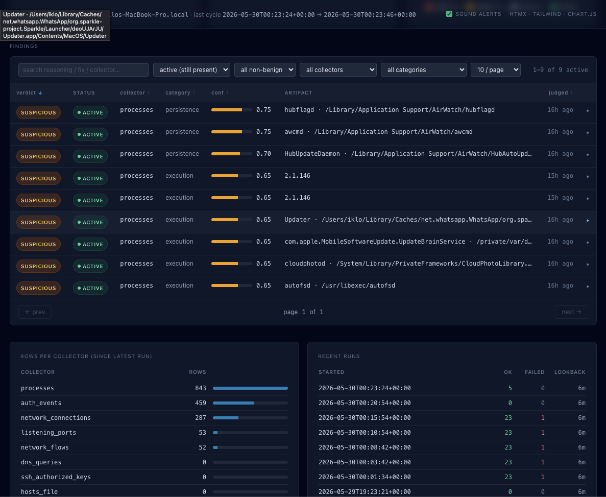This screenshot has height=497, width=606.
Task: Click the HubUpdateDaemon confidence bar
Action: 231,154
